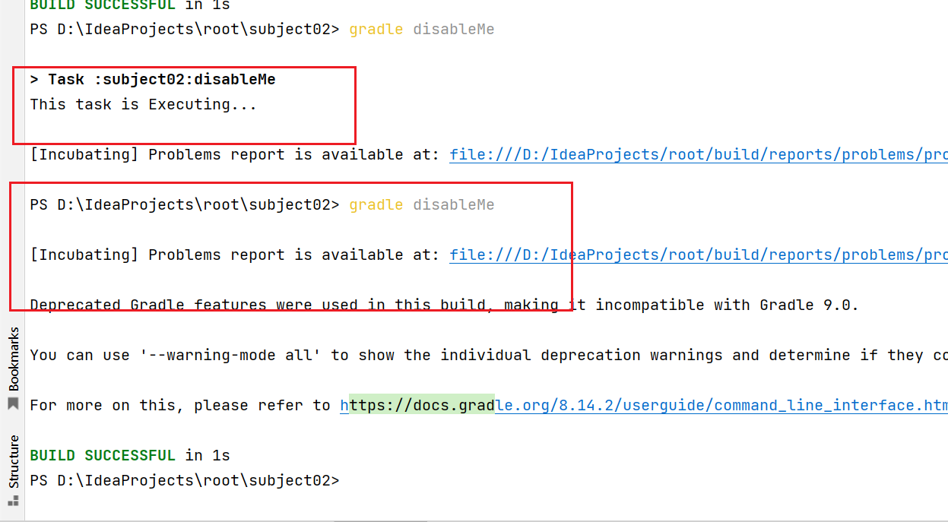The image size is (948, 522).
Task: Click 'This task is Executing...' output text
Action: [x=144, y=104]
